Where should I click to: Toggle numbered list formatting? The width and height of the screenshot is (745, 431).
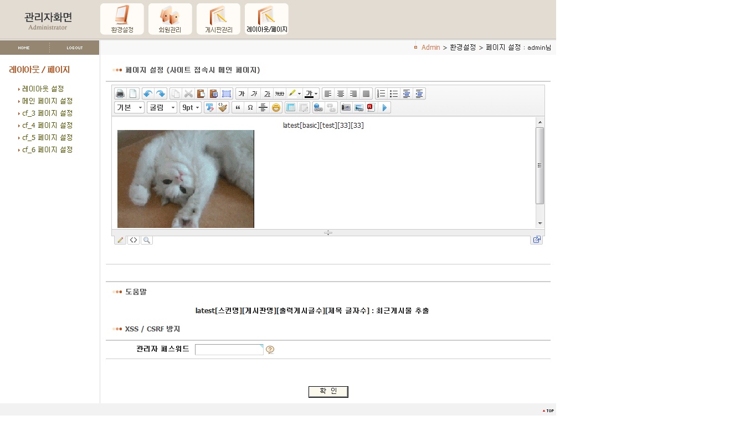381,94
